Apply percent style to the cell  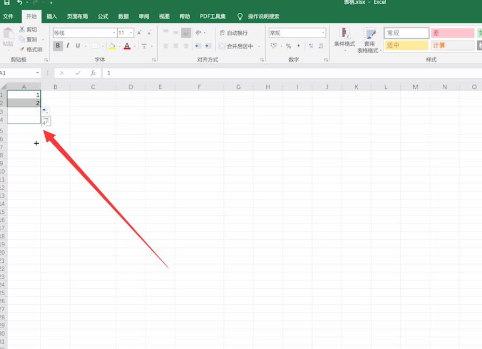point(288,46)
